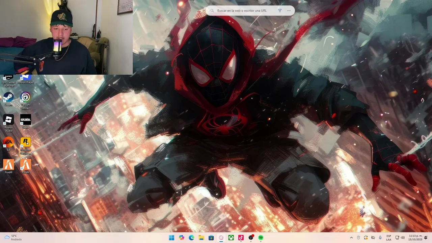Open the search bar three-dots menu

tap(289, 10)
